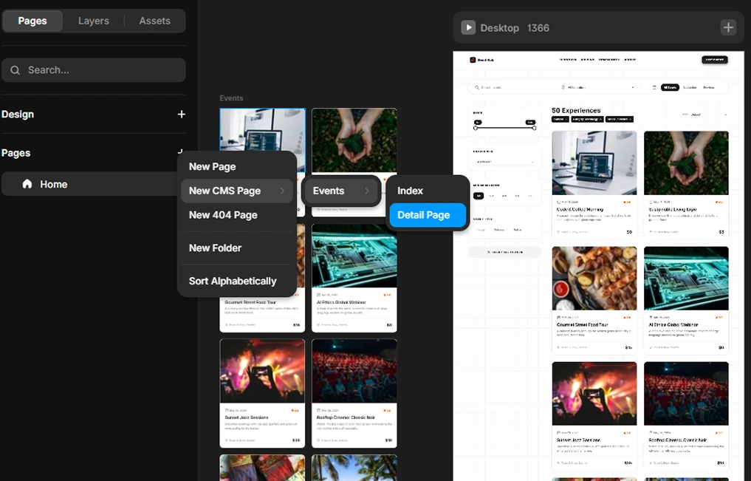Select the hands holding plants thumbnail in Events frame
Image resolution: width=751 pixels, height=481 pixels.
tap(354, 140)
